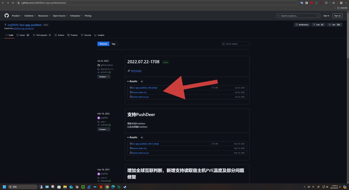Show hidden tray icons chevron

point(304,187)
